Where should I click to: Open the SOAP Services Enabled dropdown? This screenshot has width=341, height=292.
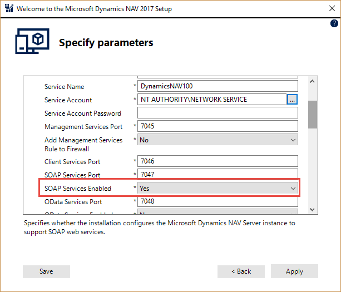point(218,189)
